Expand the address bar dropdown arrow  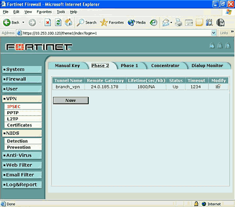pyautogui.click(x=214, y=33)
